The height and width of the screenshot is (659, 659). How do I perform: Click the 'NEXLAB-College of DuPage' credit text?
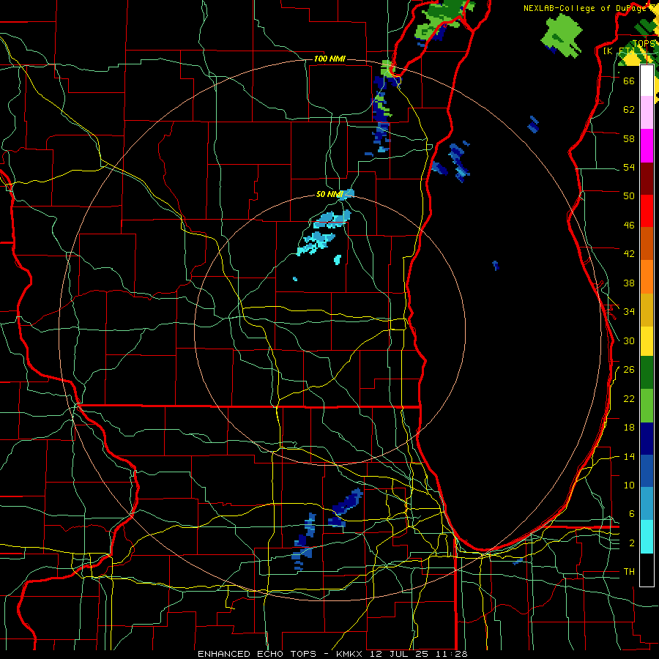point(586,8)
